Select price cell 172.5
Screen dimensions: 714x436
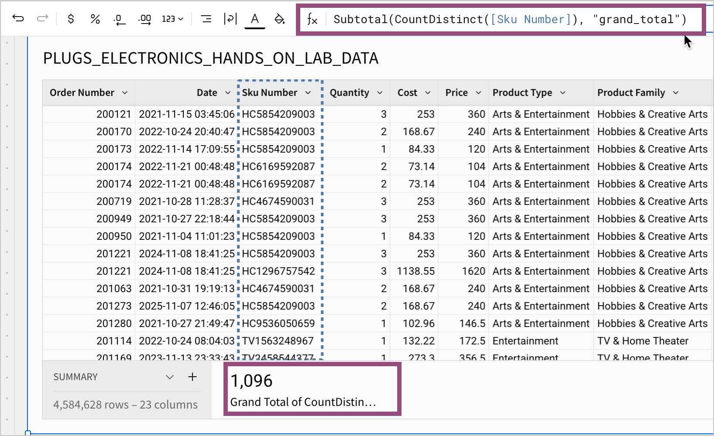point(463,341)
